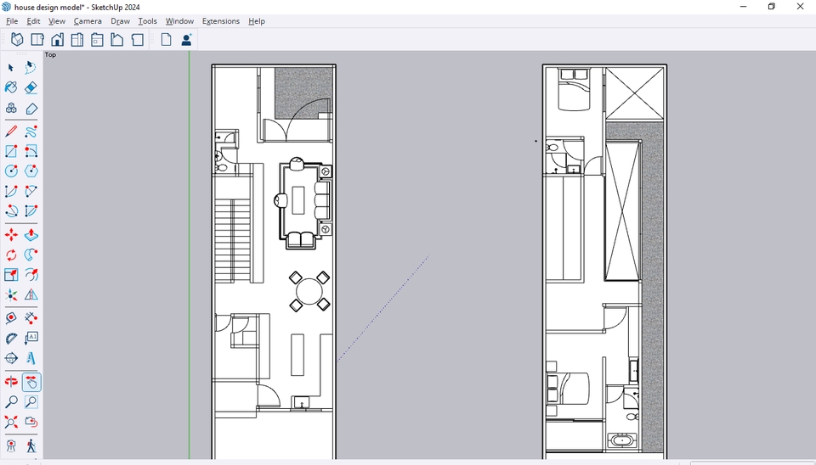Screen dimensions: 816x465
Task: Select the Scale tool
Action: [x=11, y=275]
